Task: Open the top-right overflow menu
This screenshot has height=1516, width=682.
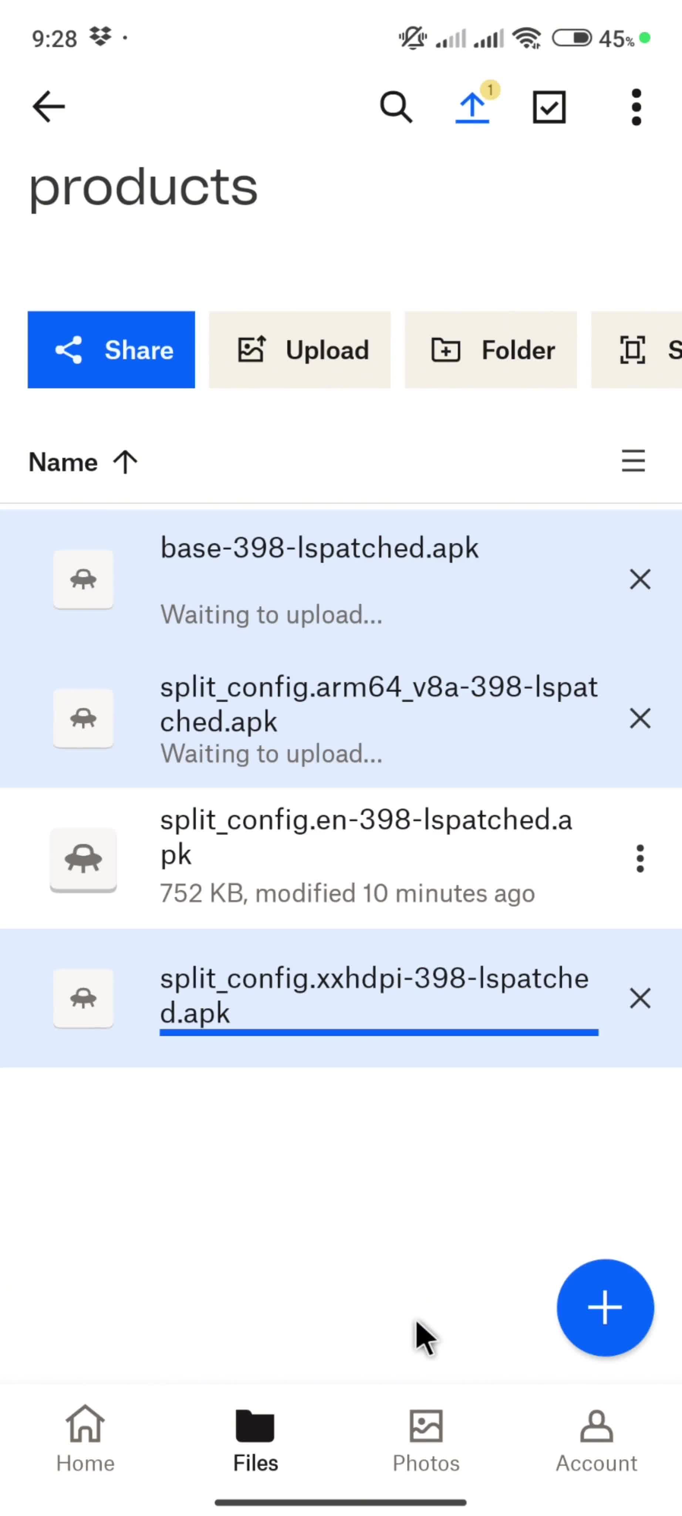Action: [x=635, y=107]
